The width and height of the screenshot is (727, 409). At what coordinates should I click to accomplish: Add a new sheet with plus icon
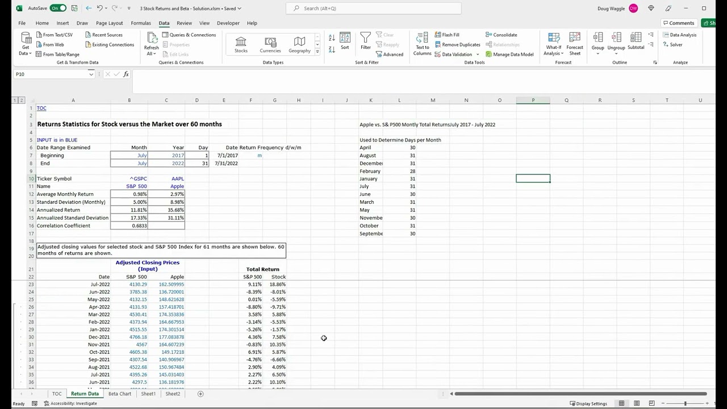(x=200, y=394)
